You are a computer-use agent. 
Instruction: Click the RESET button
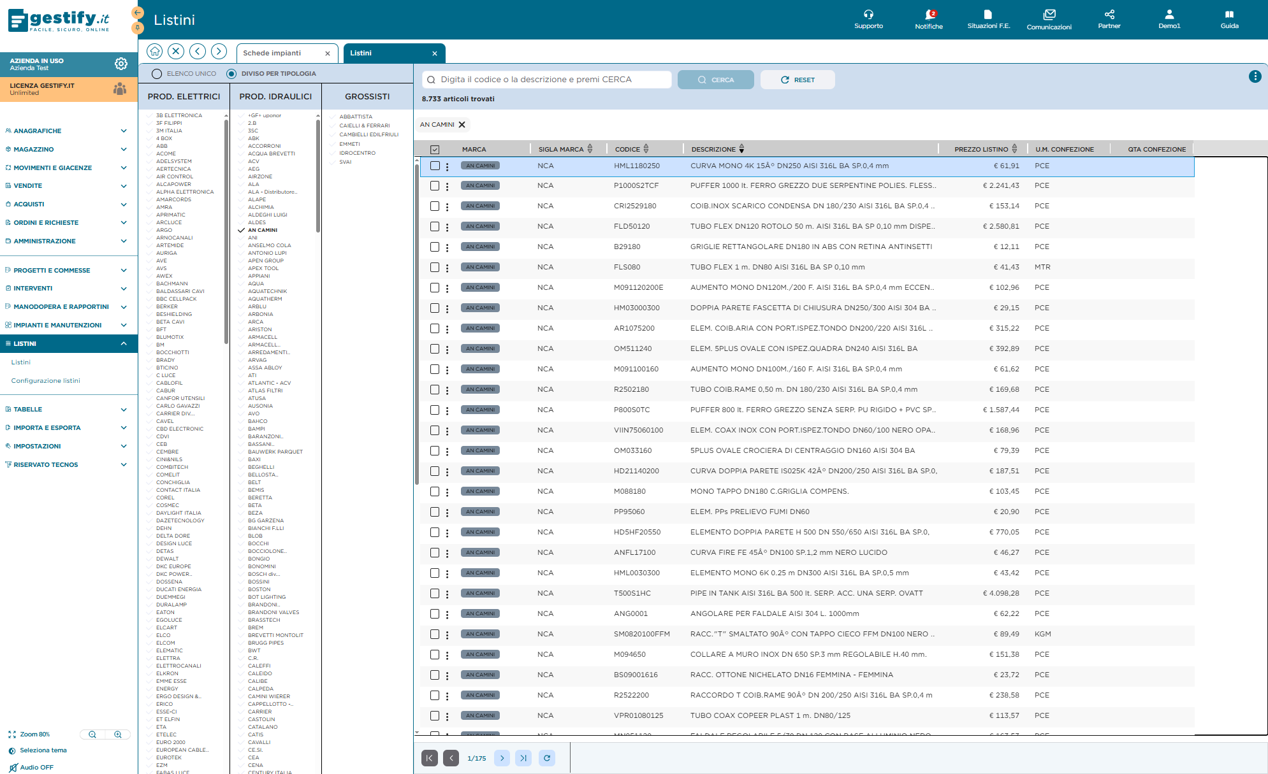point(798,80)
